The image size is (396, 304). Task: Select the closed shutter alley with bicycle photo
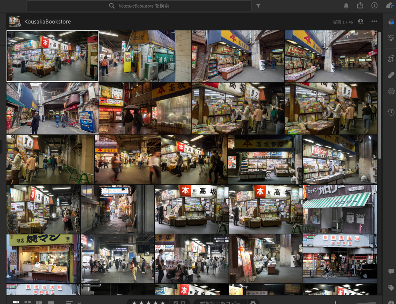click(x=117, y=209)
